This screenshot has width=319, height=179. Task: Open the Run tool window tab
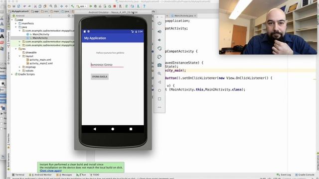(81, 175)
